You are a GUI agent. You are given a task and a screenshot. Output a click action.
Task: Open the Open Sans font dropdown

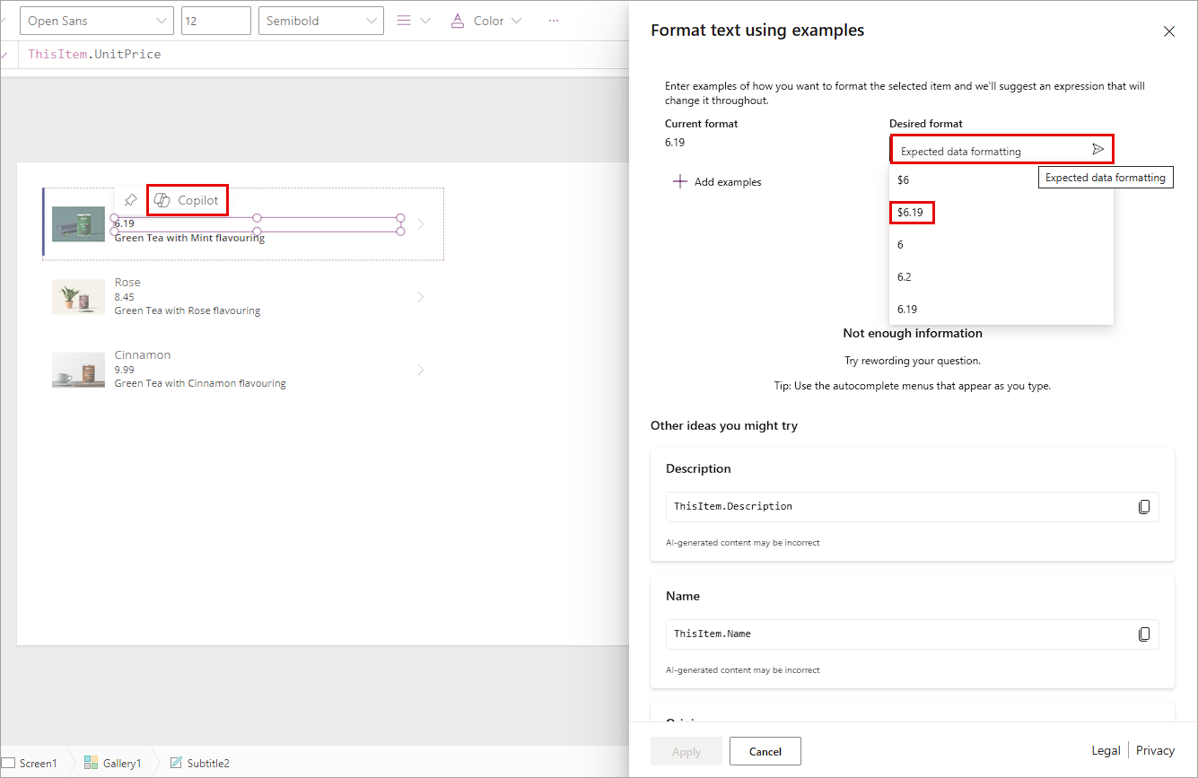tap(97, 21)
